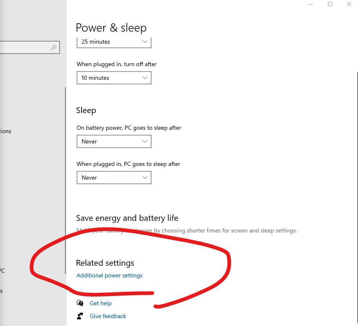Select the sidebar entry ending in PC
Viewport: 358px width, 326px height.
tap(2, 271)
